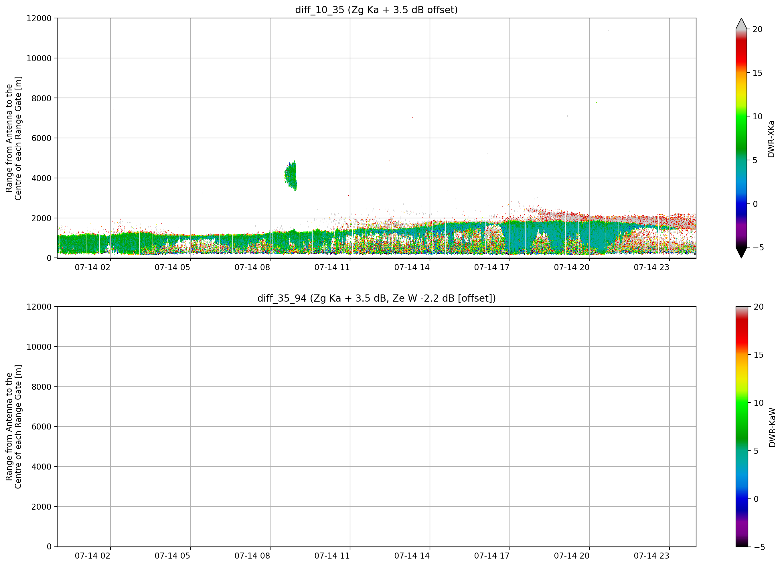Screen dimensions: 782x566
Task: Click the 0 tick label on DWR-XKa colorbar
Action: pos(755,204)
